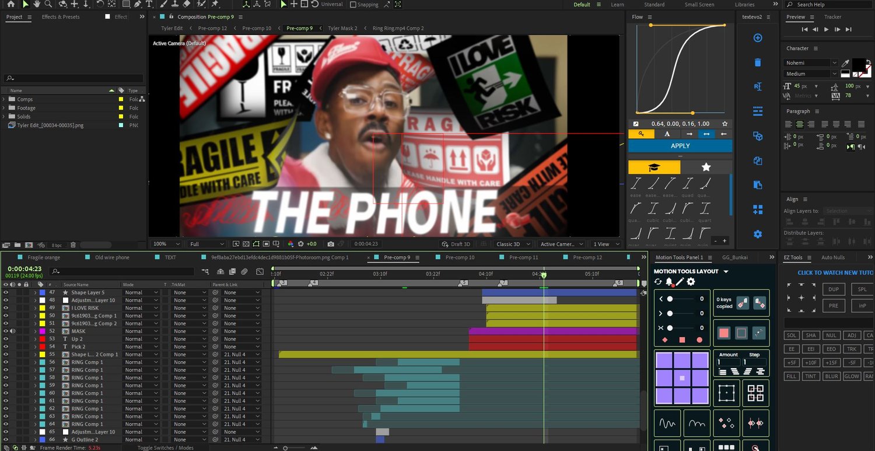Click Preview panel play button
The image size is (875, 451).
(x=827, y=29)
